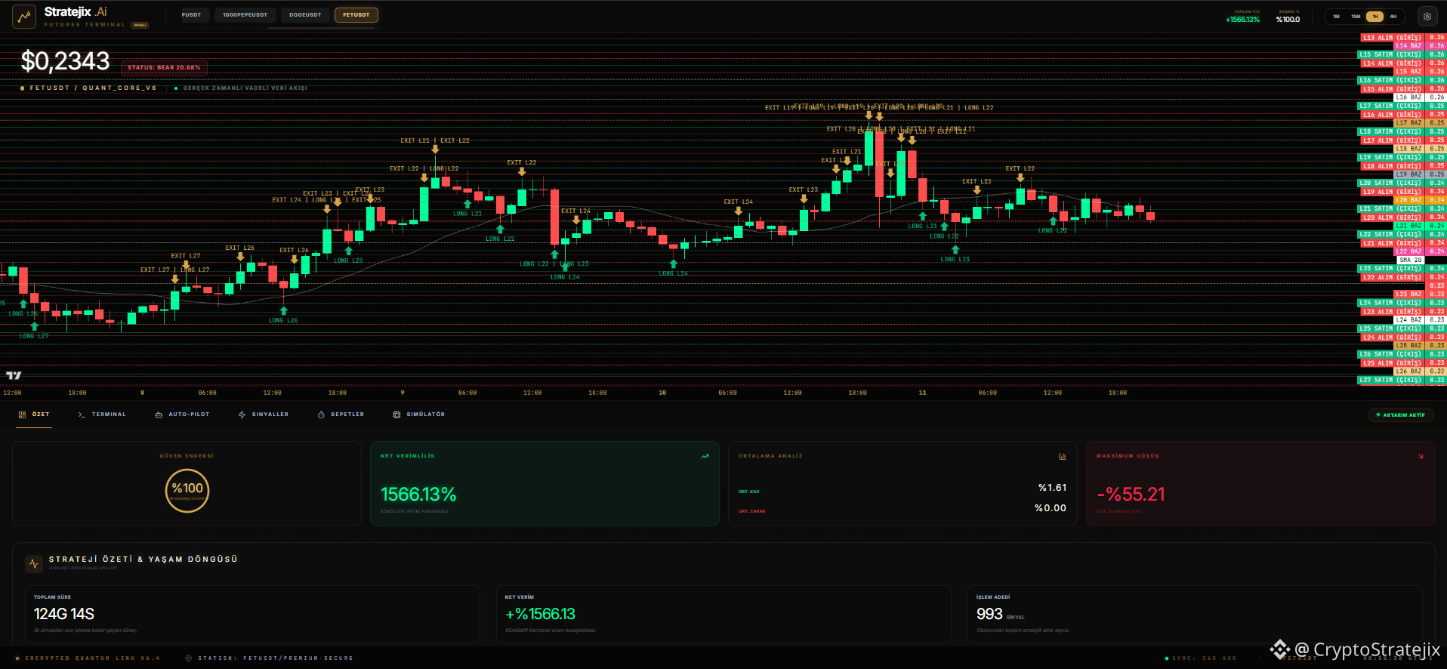Viewport: 1447px width, 669px height.
Task: Set the chart timeframe to 1M
Action: (1336, 17)
